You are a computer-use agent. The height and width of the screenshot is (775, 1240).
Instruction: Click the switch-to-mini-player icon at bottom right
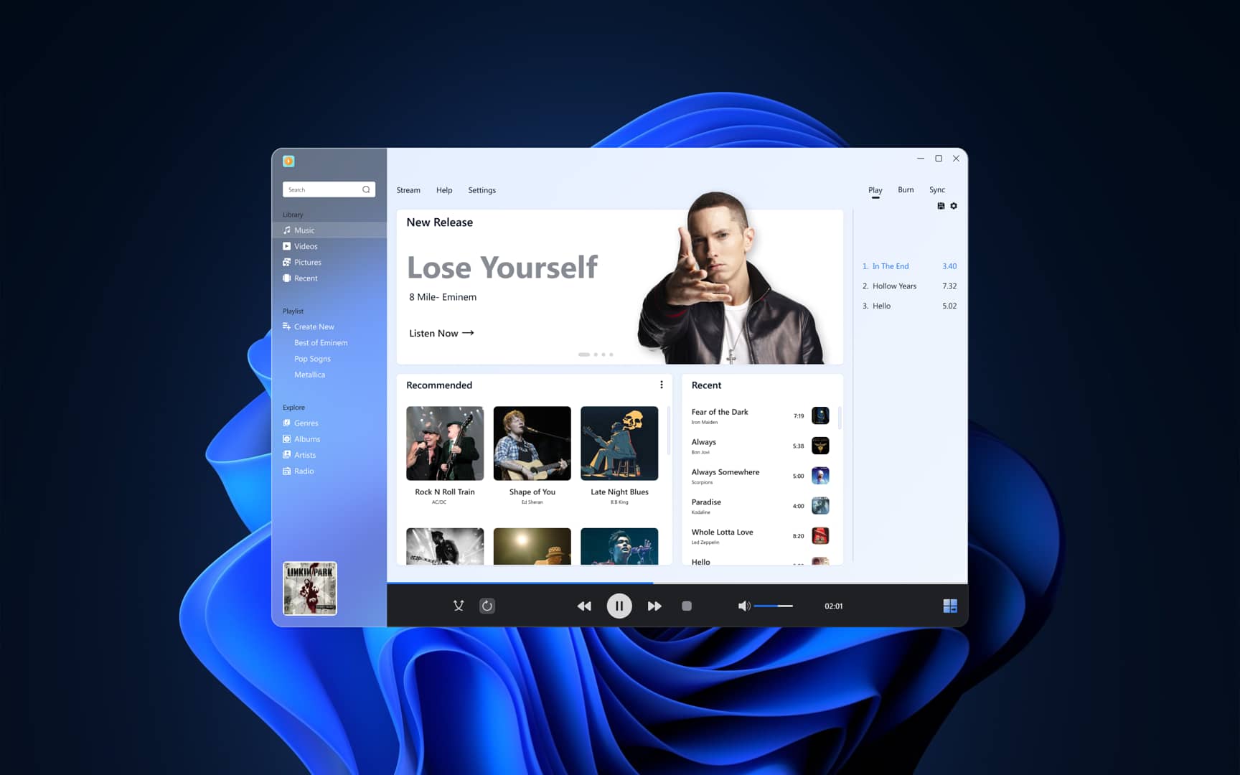pyautogui.click(x=949, y=606)
